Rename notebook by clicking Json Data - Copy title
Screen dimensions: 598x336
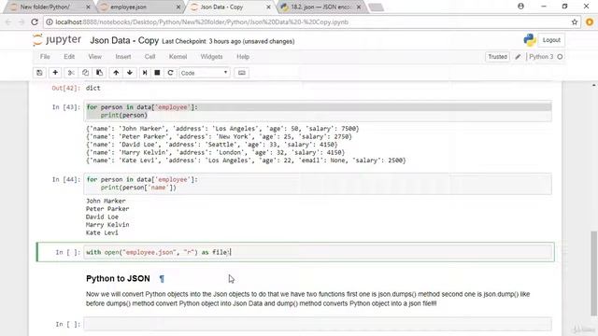pyautogui.click(x=124, y=40)
